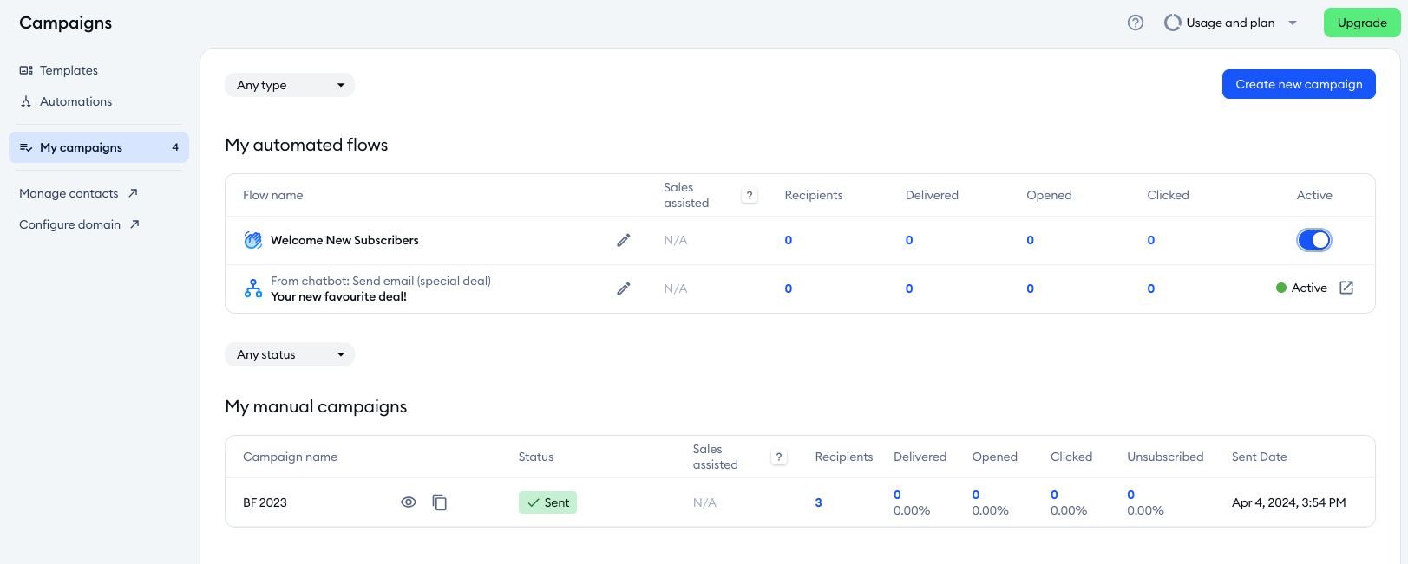Duplicate the BF 2023 campaign
1408x564 pixels.
[440, 502]
